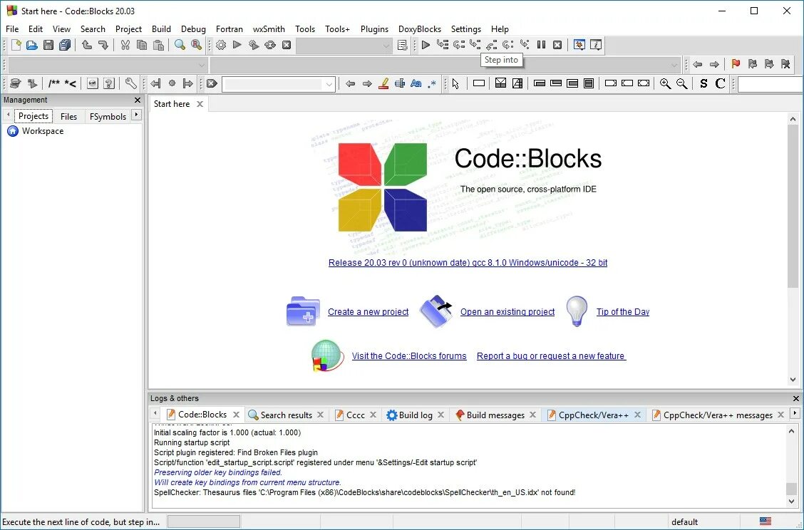Click the DoxyBlocks block comment /** icon
Screen dimensions: 804x530
pyautogui.click(x=54, y=83)
